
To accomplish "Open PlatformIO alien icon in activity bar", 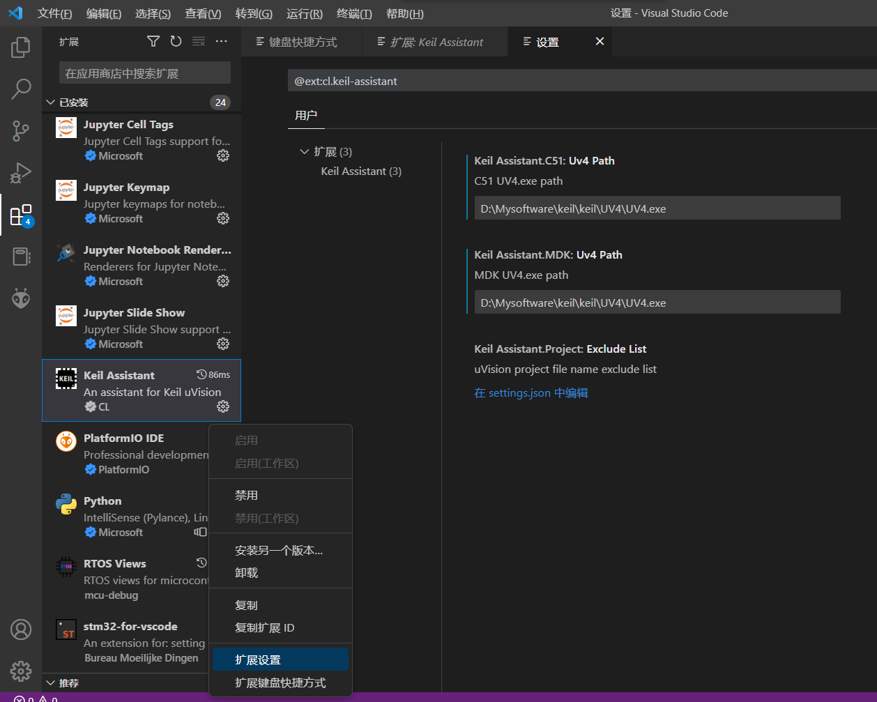I will [x=21, y=298].
